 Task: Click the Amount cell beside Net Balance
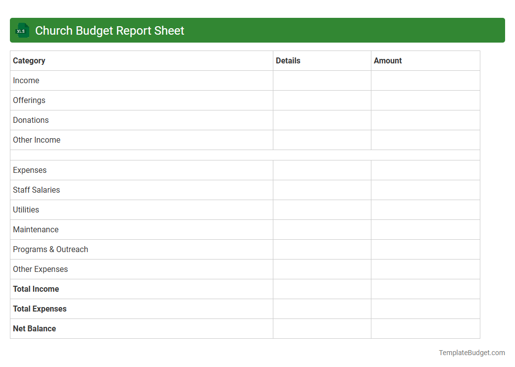coord(425,328)
